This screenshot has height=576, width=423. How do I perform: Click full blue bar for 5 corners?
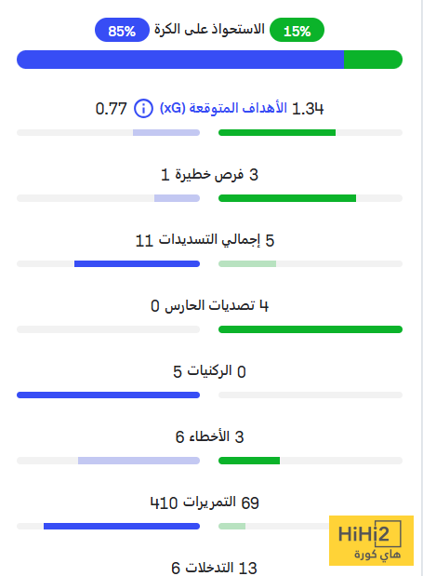pos(108,395)
